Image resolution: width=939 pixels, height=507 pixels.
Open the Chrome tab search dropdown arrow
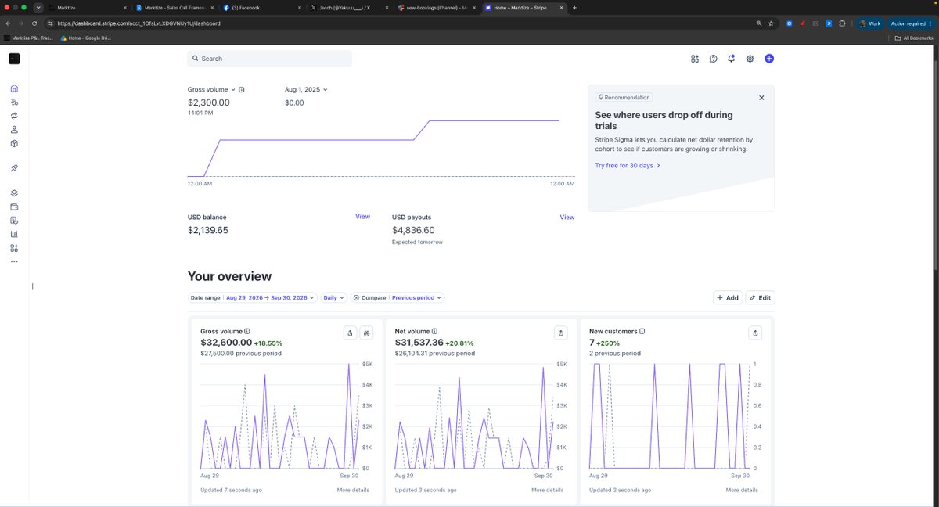38,7
